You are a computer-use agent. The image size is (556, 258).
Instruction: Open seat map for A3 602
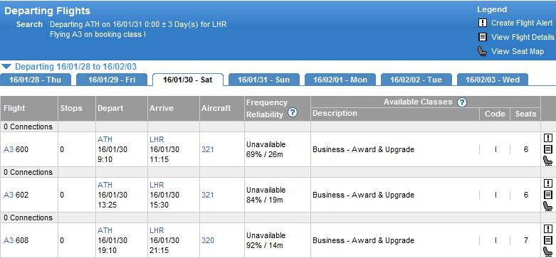(548, 206)
